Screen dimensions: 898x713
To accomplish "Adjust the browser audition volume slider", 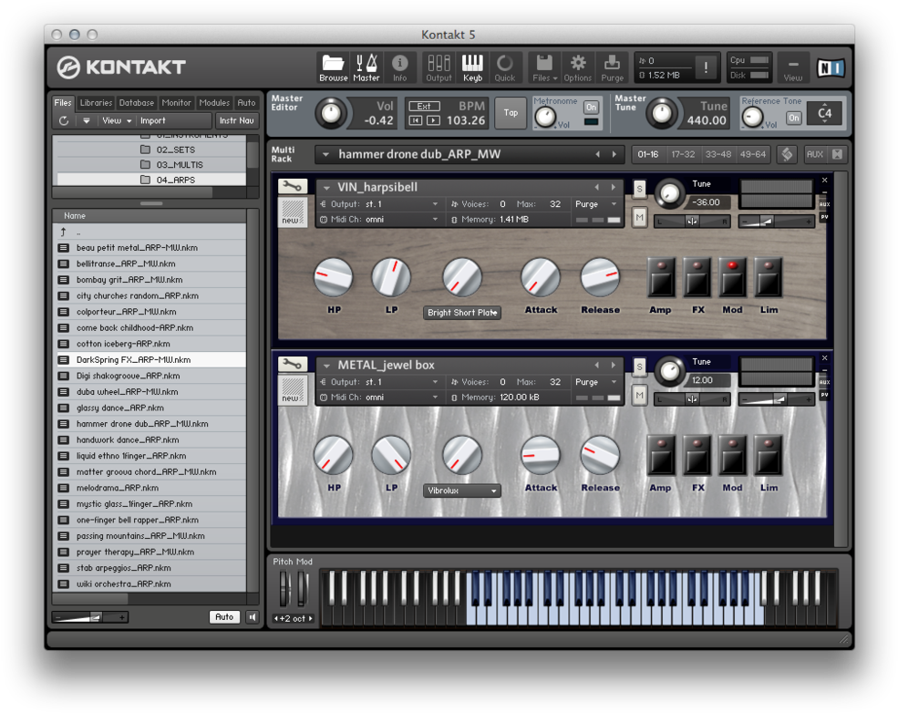I will click(x=90, y=616).
